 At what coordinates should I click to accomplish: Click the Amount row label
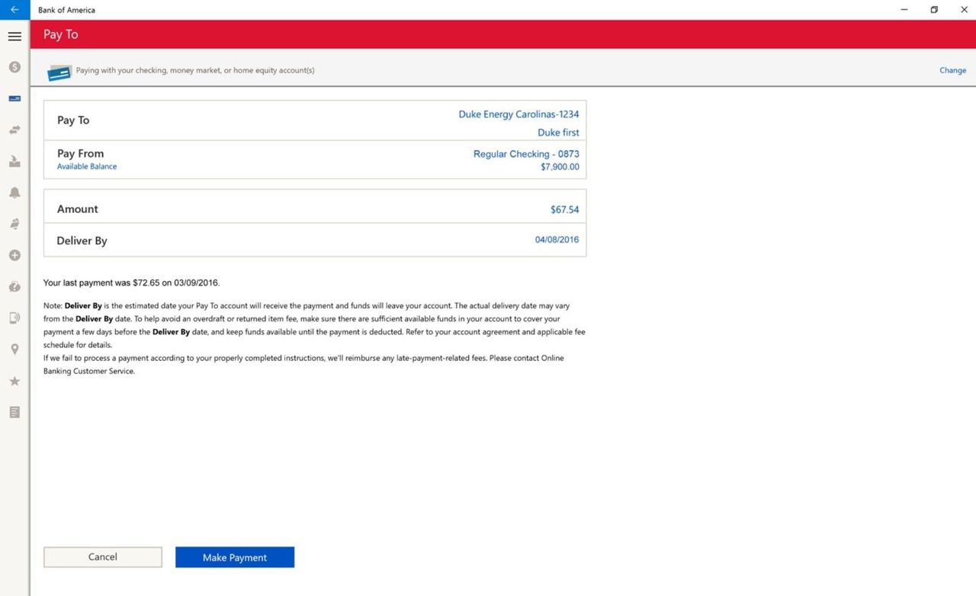pos(78,209)
